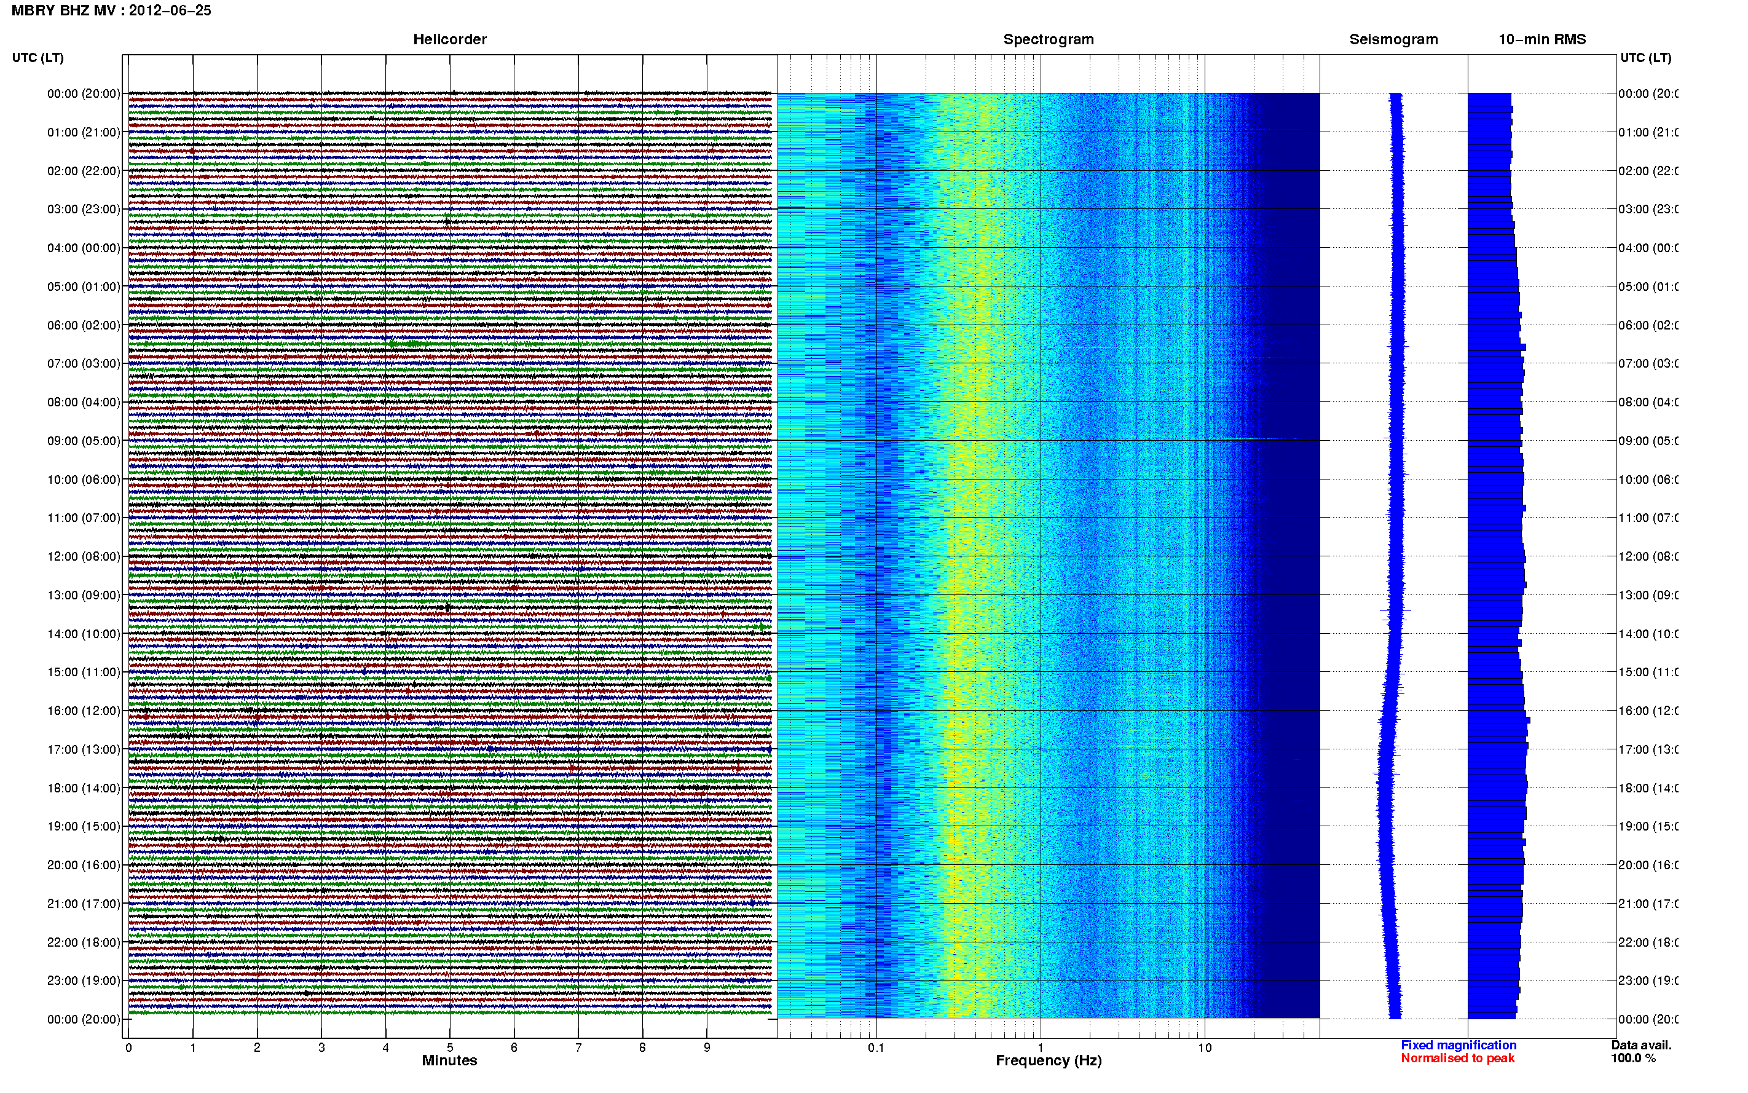The width and height of the screenshot is (1748, 1093).
Task: Click the '5' minutes tick label
Action: click(x=449, y=1048)
